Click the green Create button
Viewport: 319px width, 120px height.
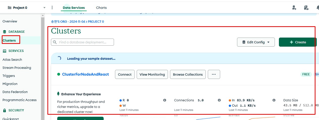pyautogui.click(x=298, y=42)
